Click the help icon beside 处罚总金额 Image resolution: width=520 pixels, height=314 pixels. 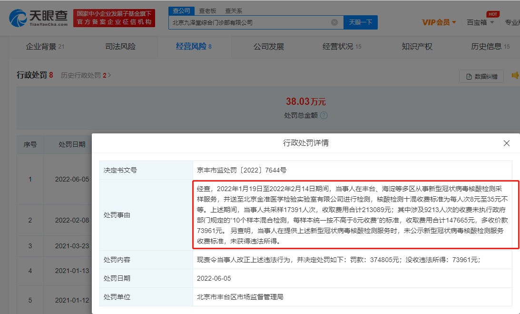pos(324,115)
